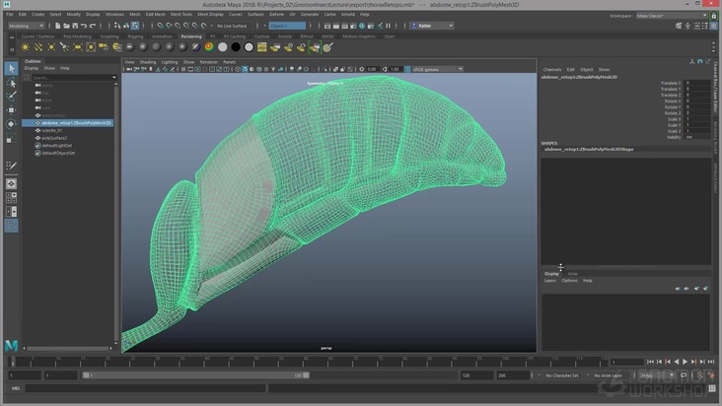Create an ambient light from shelf
The width and height of the screenshot is (722, 406).
(x=25, y=47)
